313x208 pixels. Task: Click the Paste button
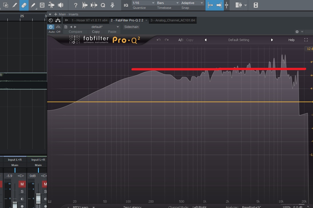click(112, 32)
